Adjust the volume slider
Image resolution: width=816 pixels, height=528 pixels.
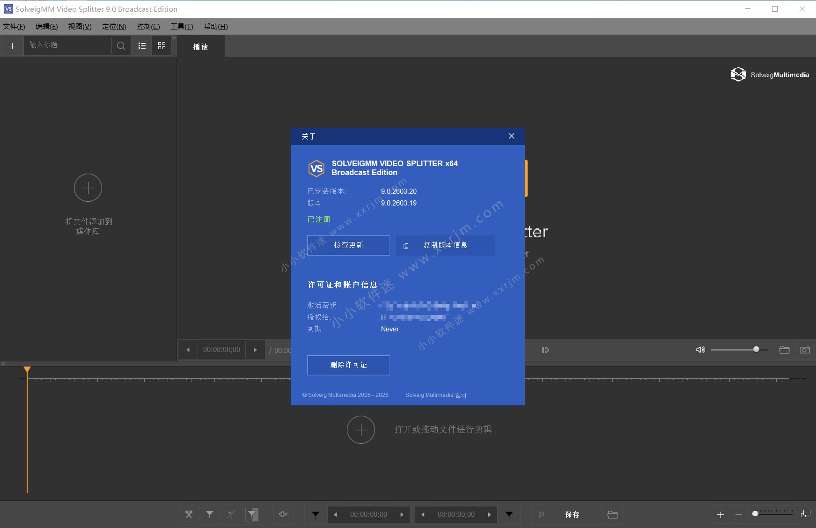756,349
